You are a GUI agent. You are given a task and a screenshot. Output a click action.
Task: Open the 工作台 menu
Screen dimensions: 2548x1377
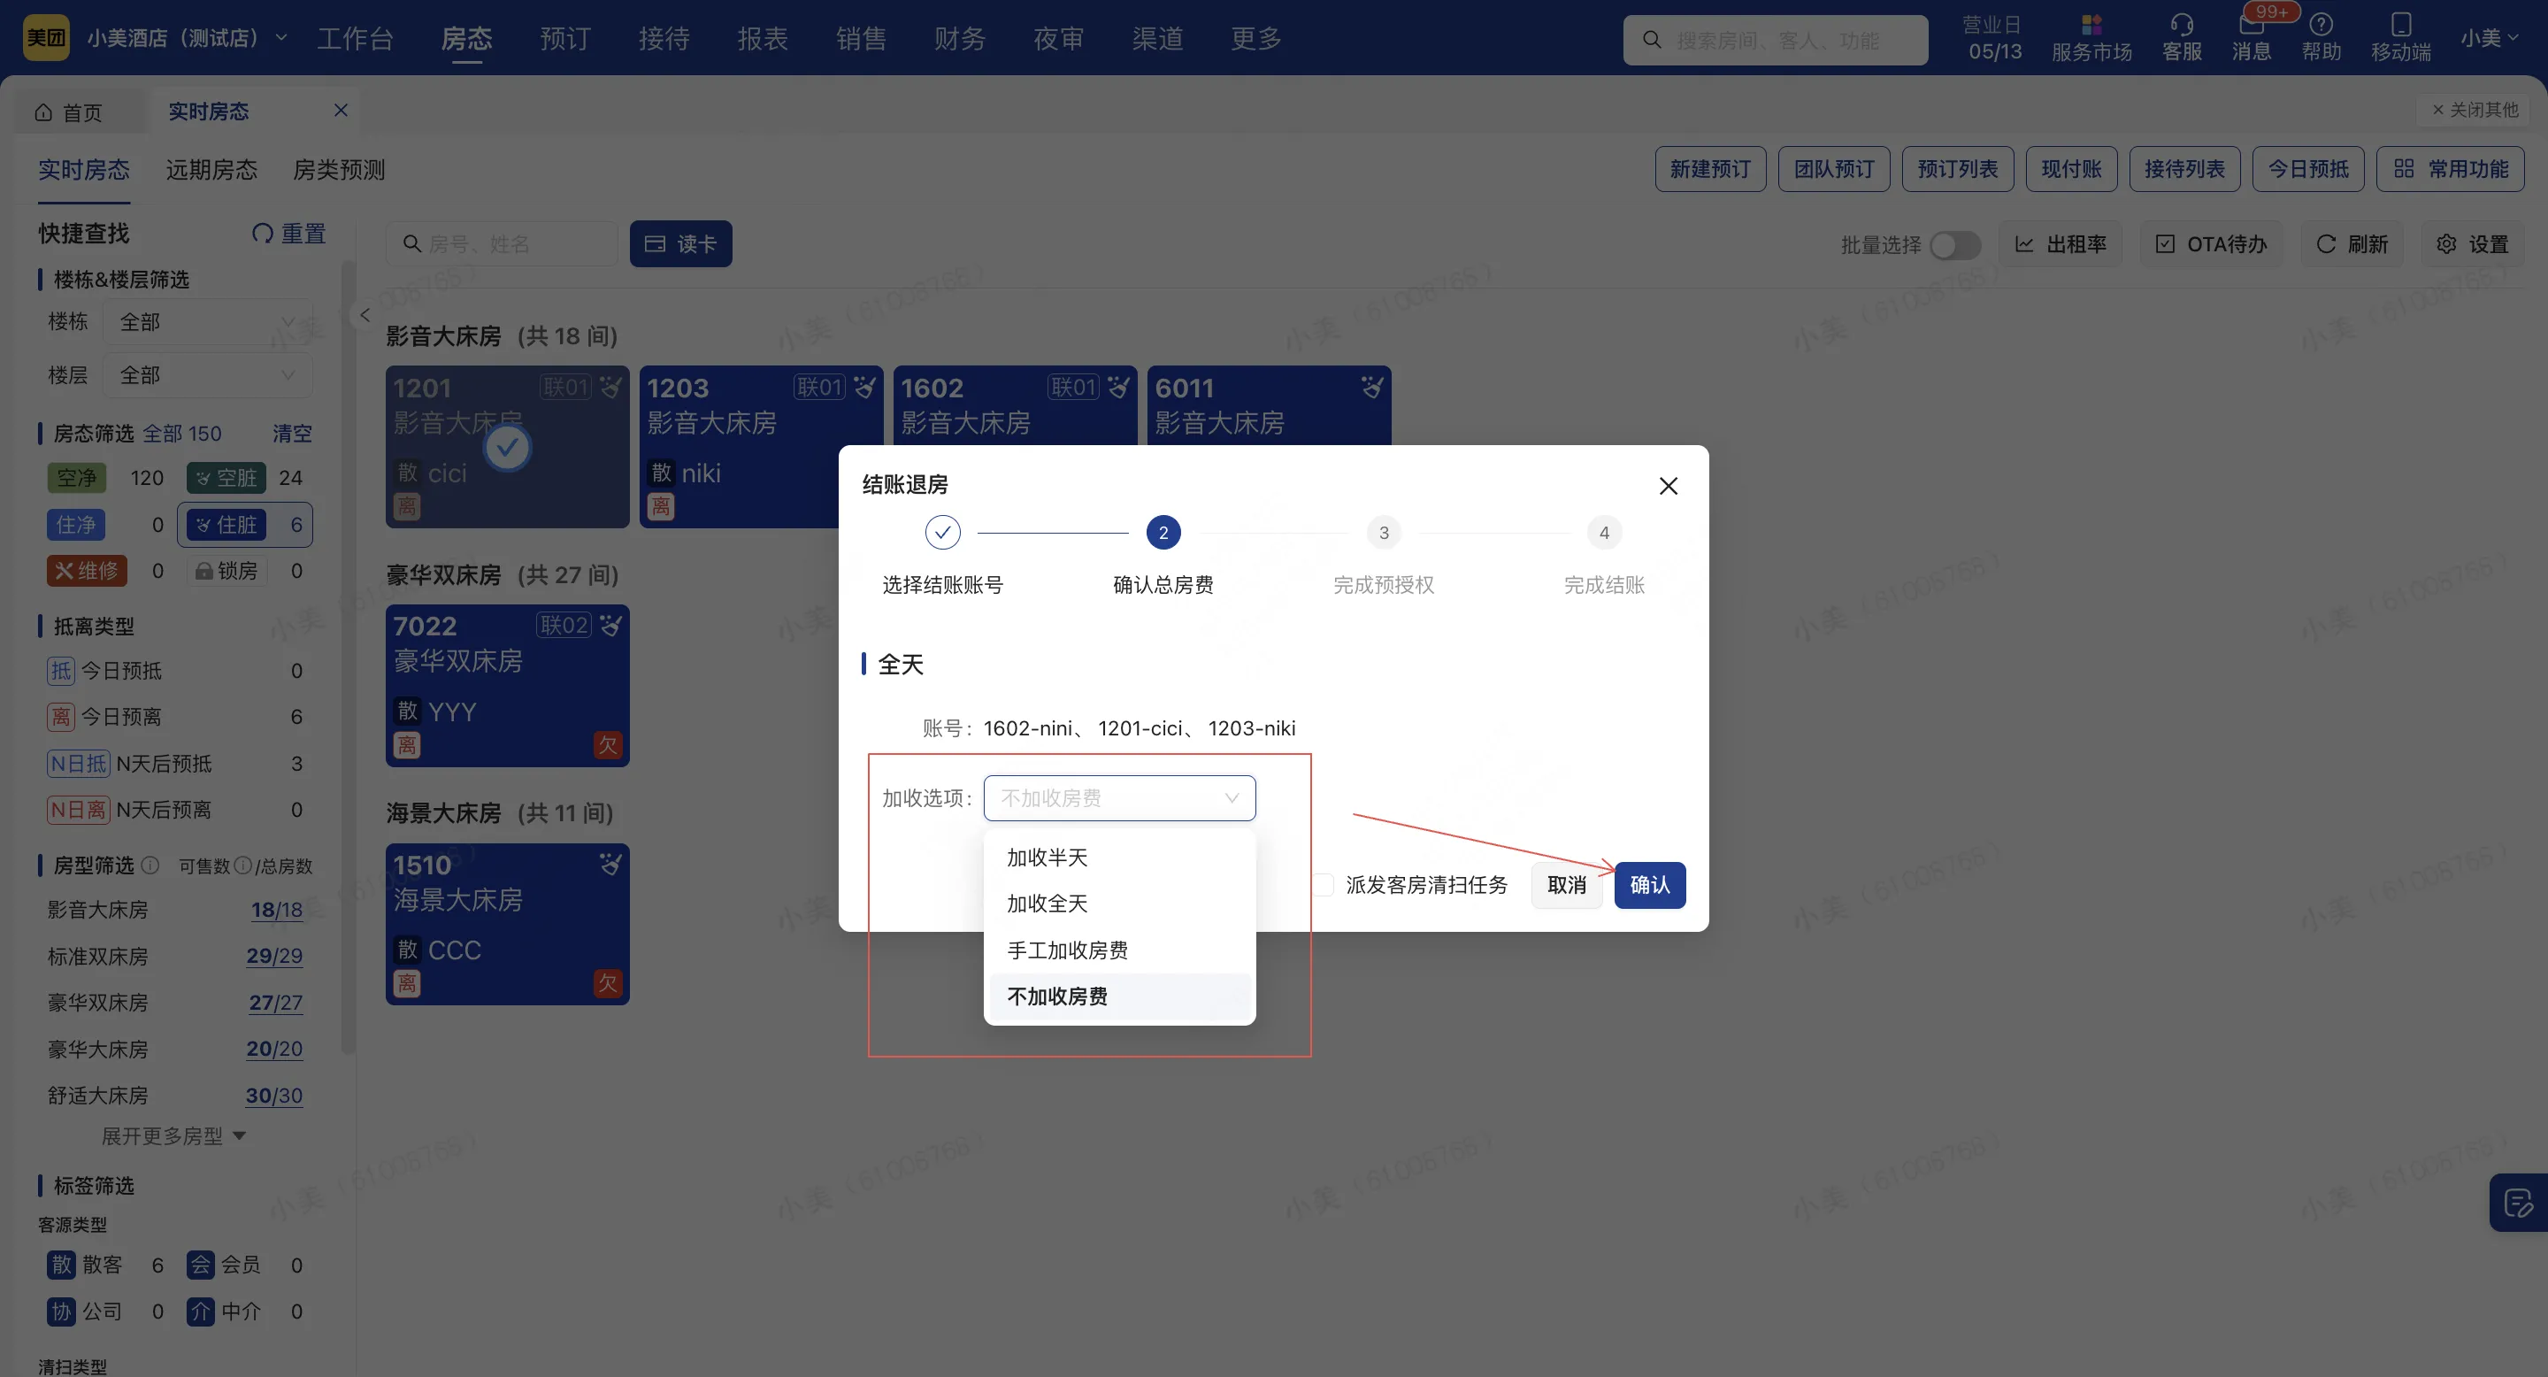pos(355,39)
